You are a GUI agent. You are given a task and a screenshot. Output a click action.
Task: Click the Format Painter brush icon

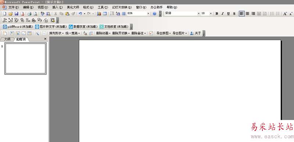click(x=73, y=14)
